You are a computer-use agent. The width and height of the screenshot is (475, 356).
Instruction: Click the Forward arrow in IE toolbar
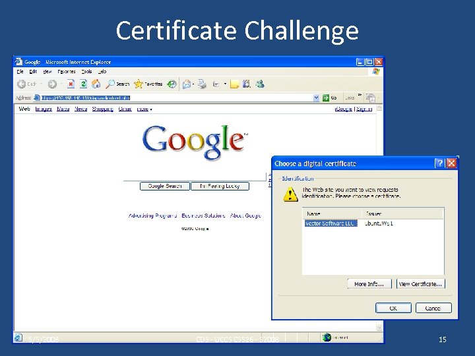coord(52,84)
